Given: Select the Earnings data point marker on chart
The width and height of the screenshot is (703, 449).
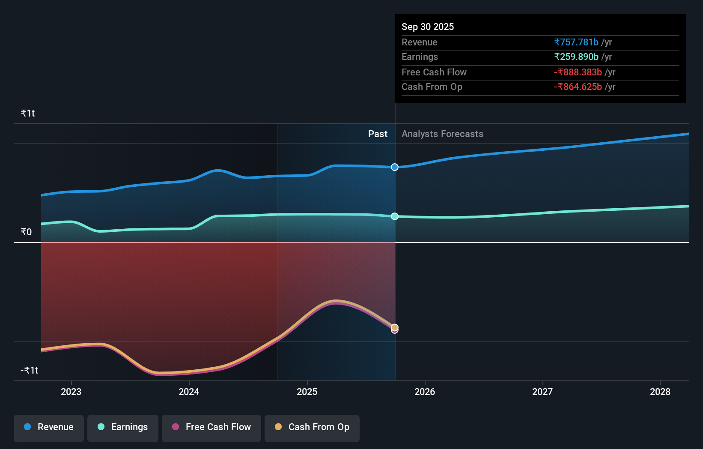Looking at the screenshot, I should [394, 216].
